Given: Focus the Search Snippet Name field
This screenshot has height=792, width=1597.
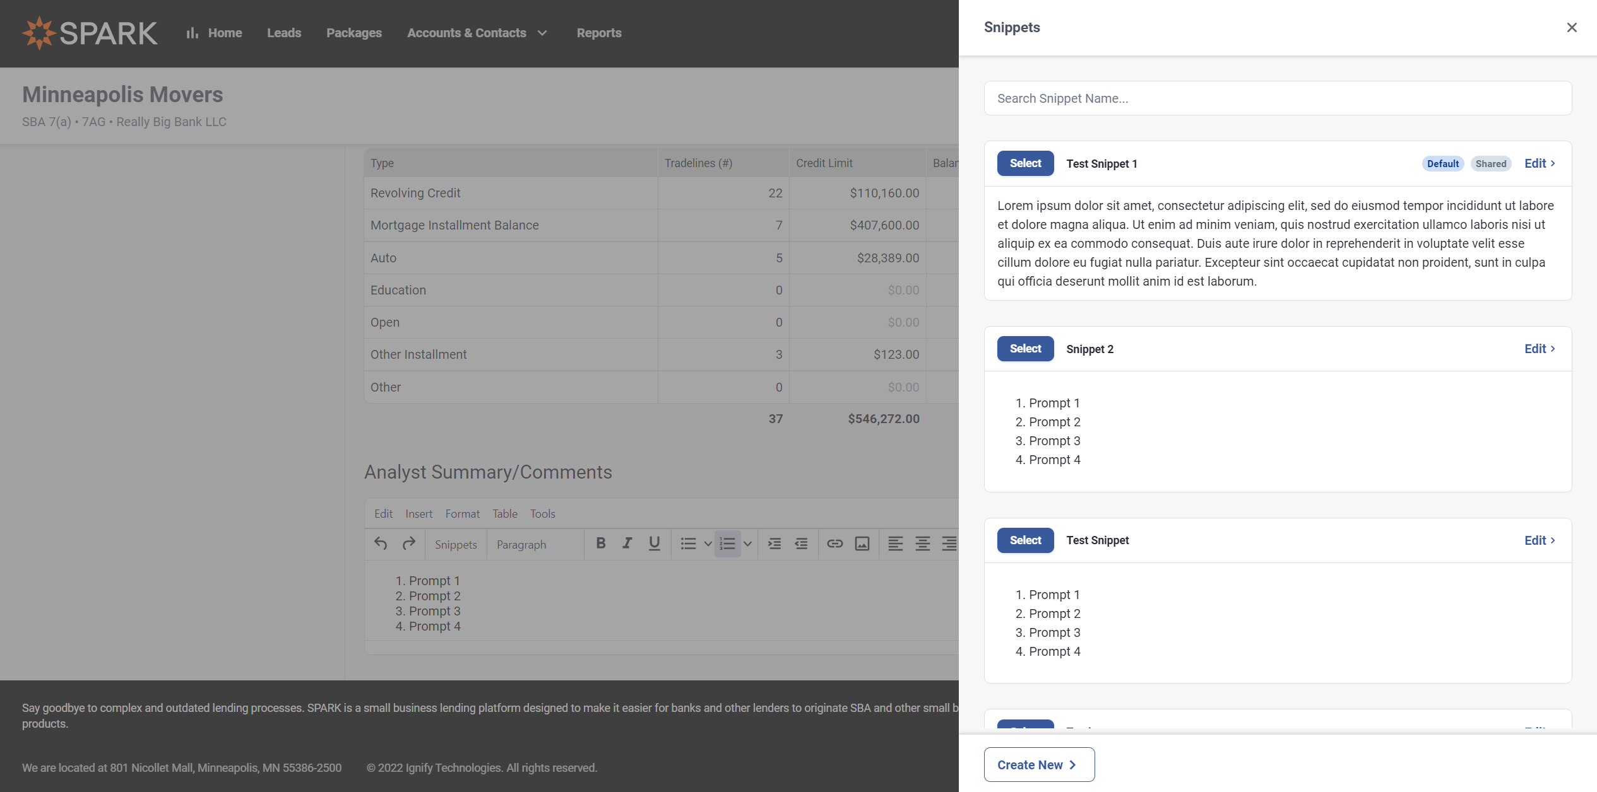Looking at the screenshot, I should (x=1278, y=98).
